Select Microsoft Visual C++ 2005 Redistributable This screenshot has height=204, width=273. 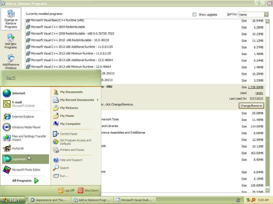tap(145, 27)
